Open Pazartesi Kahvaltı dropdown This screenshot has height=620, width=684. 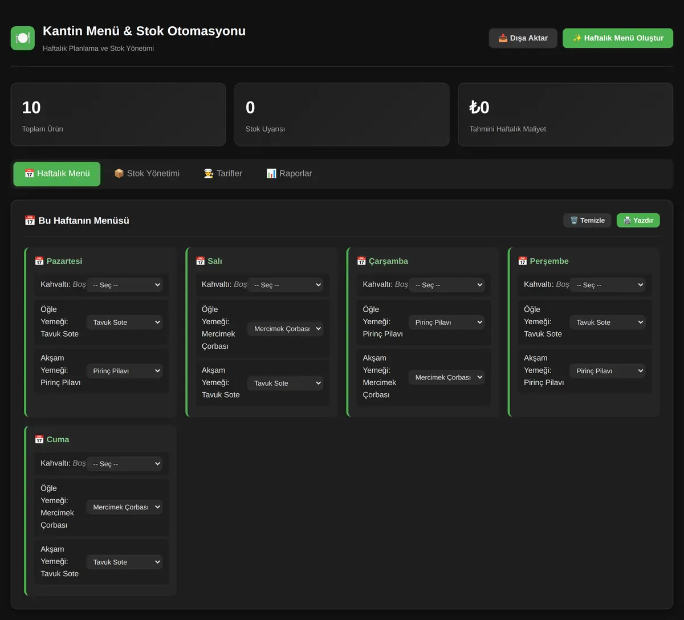[125, 285]
